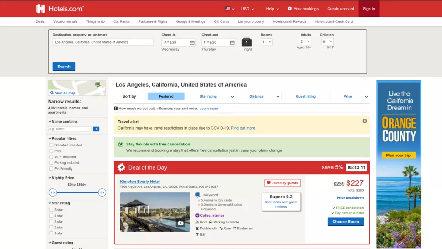Open the check-out calendar icon

[x=232, y=42]
